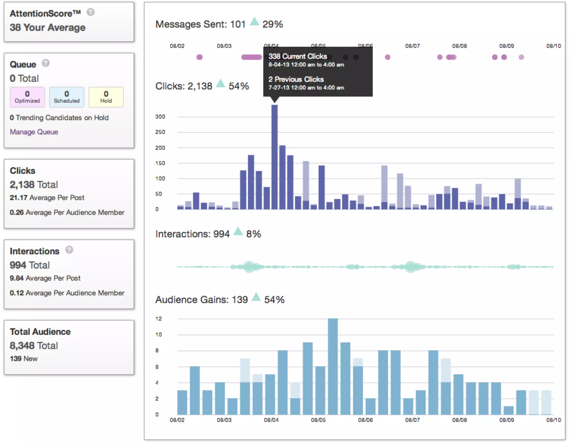
Task: Click the Total Audience 8,348 Total card
Action: (69, 347)
